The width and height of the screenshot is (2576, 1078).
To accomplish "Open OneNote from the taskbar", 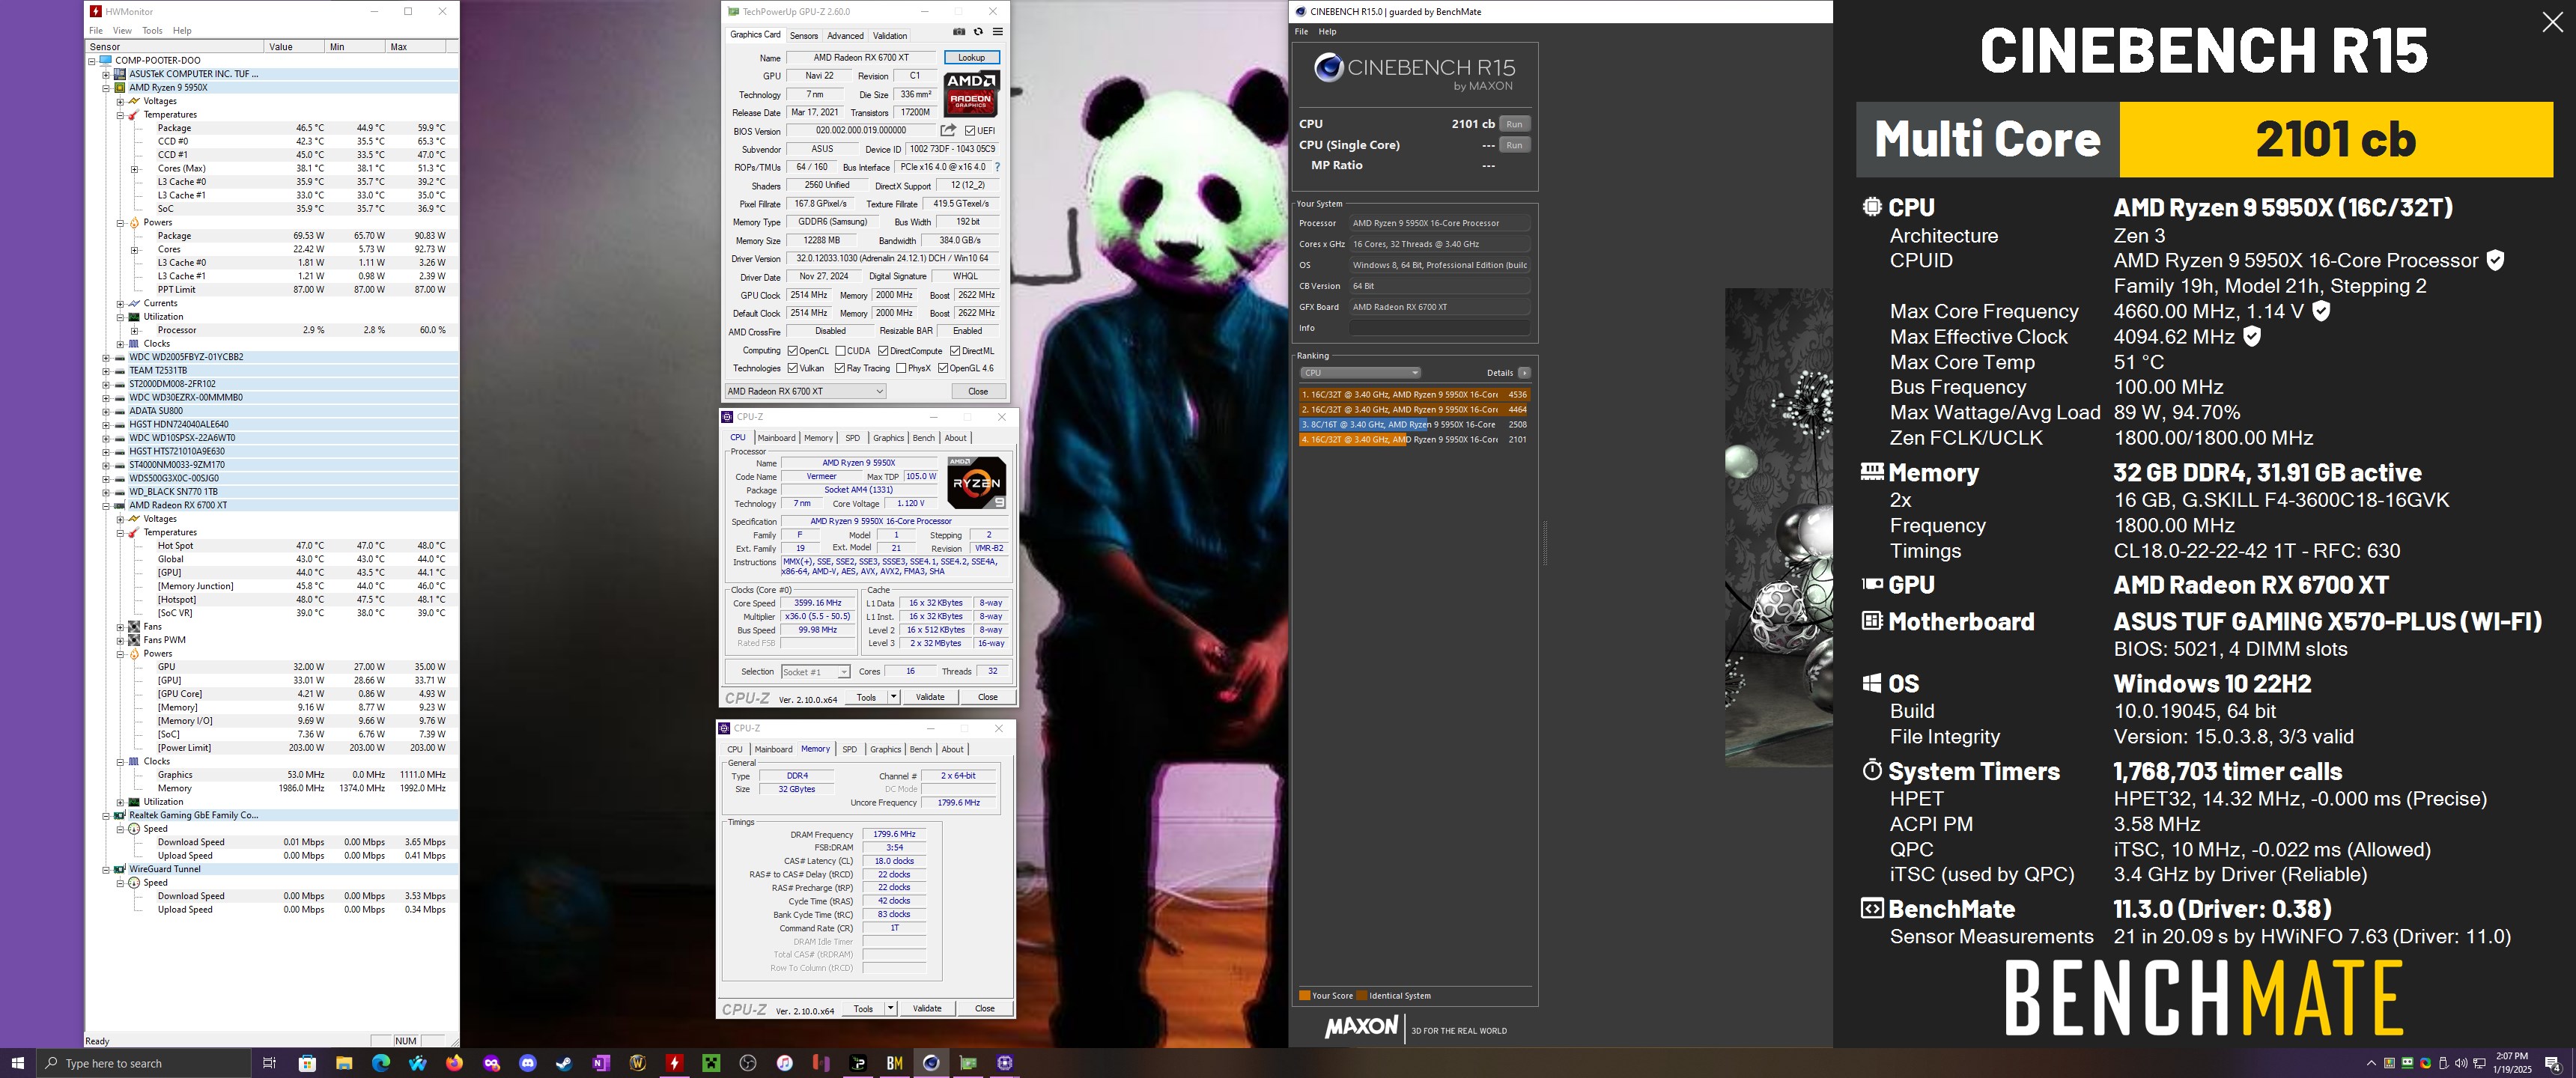I will coord(601,1063).
